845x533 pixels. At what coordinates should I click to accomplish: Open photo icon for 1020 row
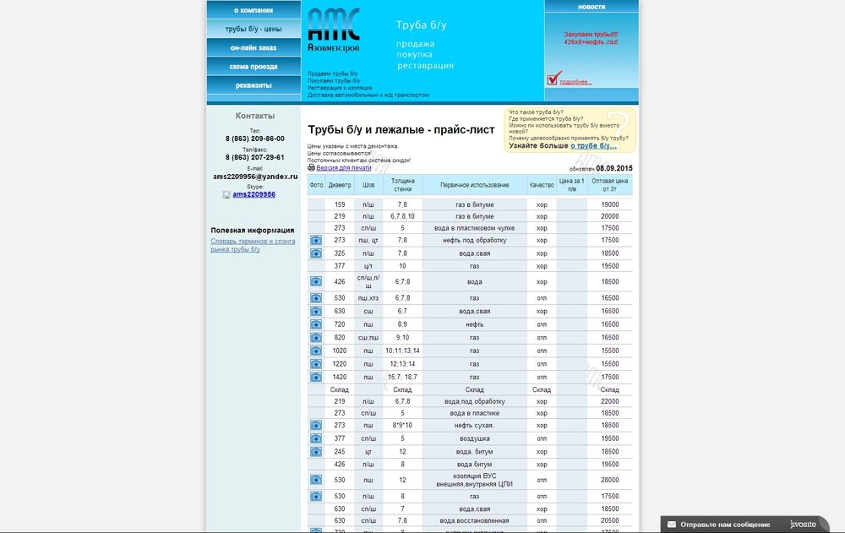pyautogui.click(x=316, y=351)
